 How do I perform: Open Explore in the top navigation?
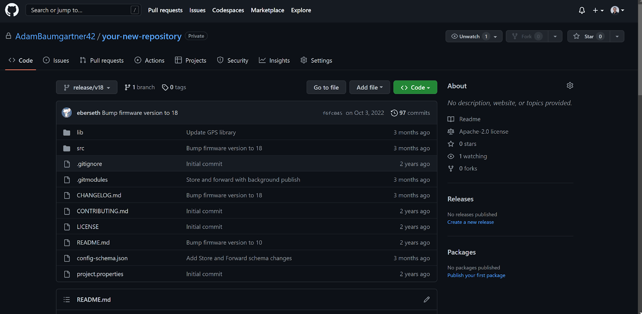click(x=301, y=10)
